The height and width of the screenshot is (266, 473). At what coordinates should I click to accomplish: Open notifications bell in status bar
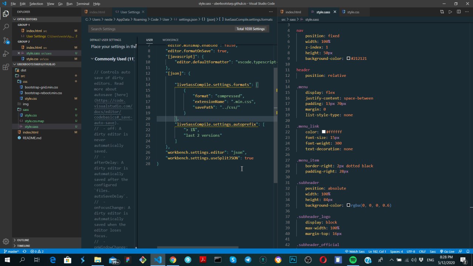[467, 251]
